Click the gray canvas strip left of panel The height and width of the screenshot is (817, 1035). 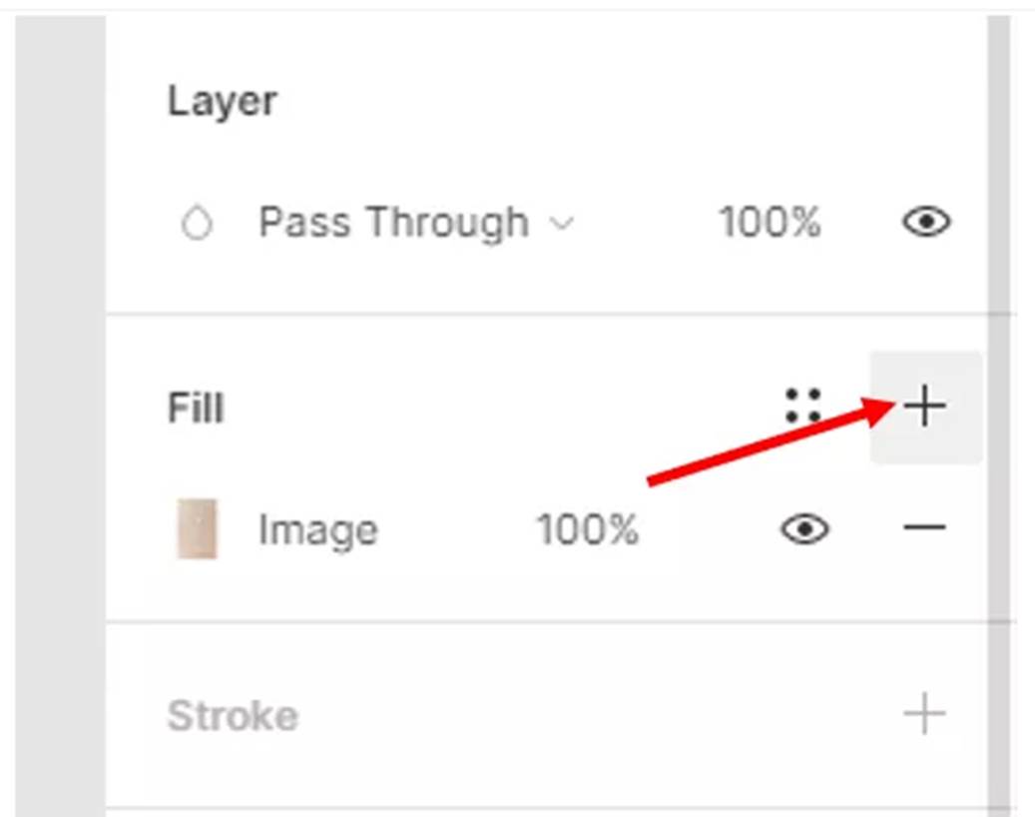pos(60,400)
